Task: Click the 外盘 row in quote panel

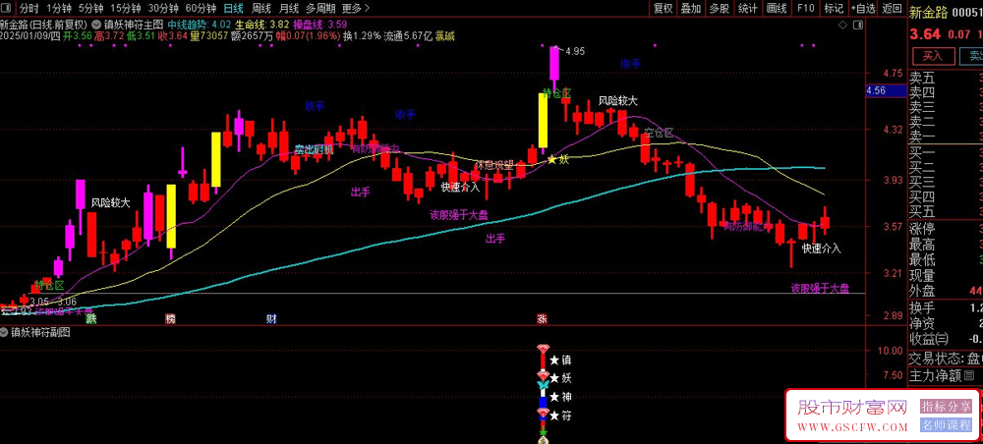Action: click(946, 291)
